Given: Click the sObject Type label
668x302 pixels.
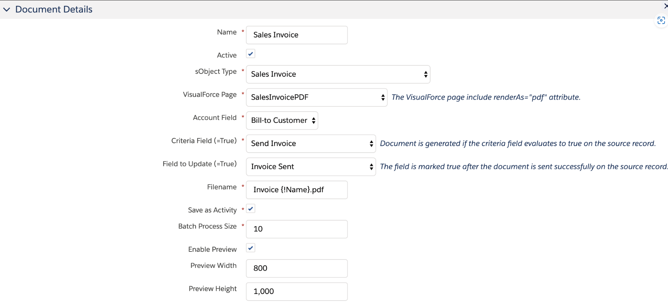Looking at the screenshot, I should coord(216,72).
